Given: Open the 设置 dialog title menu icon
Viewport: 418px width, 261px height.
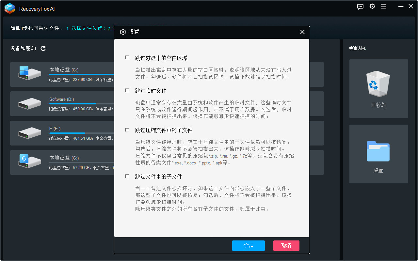Looking at the screenshot, I should point(123,32).
